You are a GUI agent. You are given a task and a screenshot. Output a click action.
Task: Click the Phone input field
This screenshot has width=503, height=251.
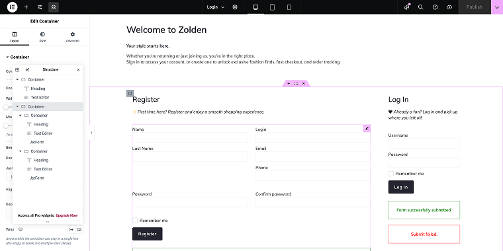pyautogui.click(x=313, y=176)
